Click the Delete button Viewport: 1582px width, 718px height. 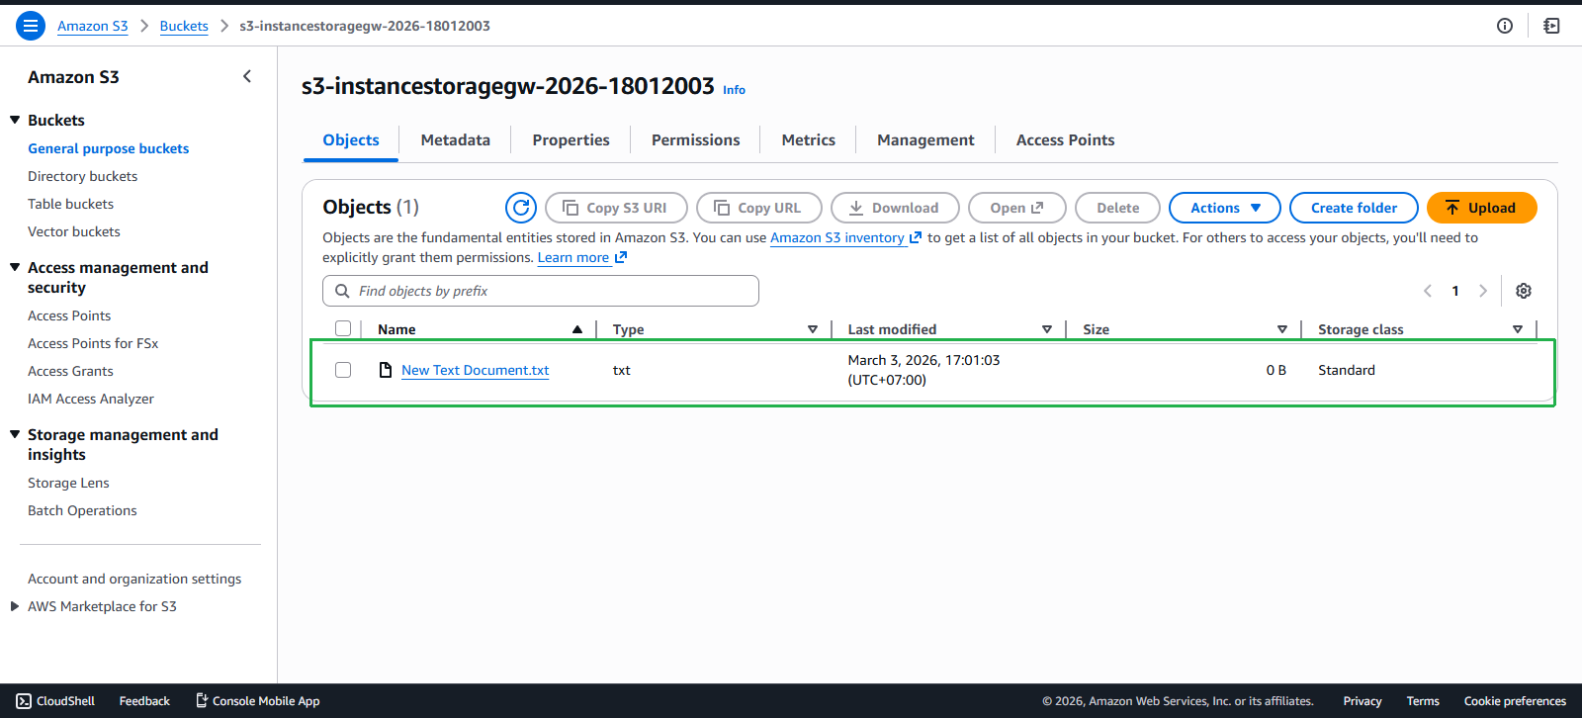click(x=1118, y=208)
